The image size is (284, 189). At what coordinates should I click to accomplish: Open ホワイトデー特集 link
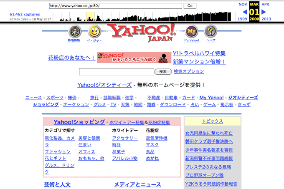(x=127, y=122)
